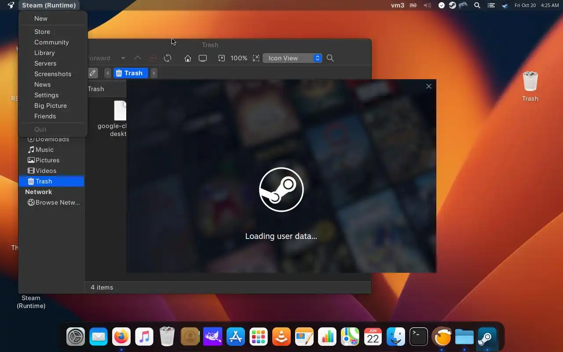Screen dimensions: 563x352
Task: Open the battery indicator in the top bar
Action: click(x=413, y=5)
